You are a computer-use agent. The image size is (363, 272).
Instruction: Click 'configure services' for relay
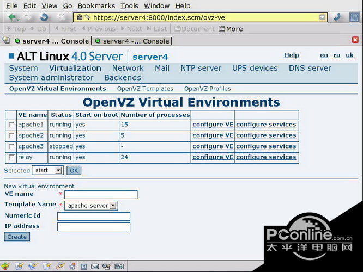(x=266, y=157)
